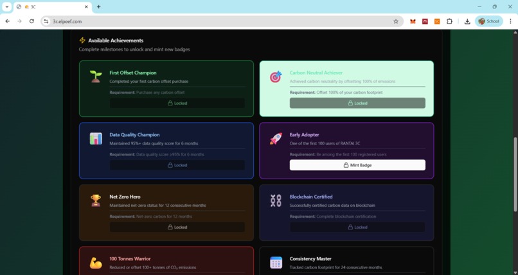Image resolution: width=518 pixels, height=275 pixels.
Task: Click 'Requirement: Data quality score ≥95% for 6 months'
Action: 157,154
